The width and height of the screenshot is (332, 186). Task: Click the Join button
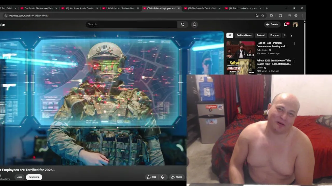click(19, 177)
